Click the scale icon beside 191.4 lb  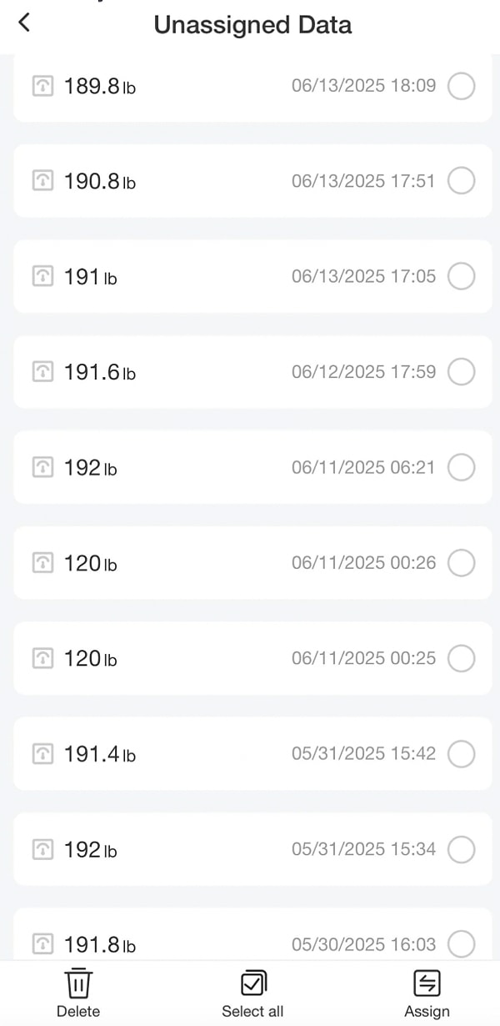42,754
